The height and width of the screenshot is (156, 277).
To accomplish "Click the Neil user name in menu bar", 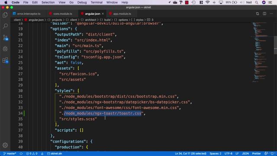I will pos(249,2).
